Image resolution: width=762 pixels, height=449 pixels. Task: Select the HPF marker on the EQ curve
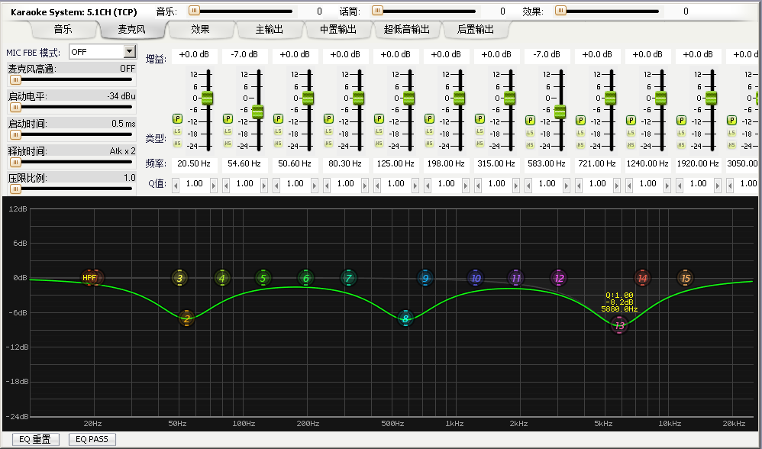90,277
